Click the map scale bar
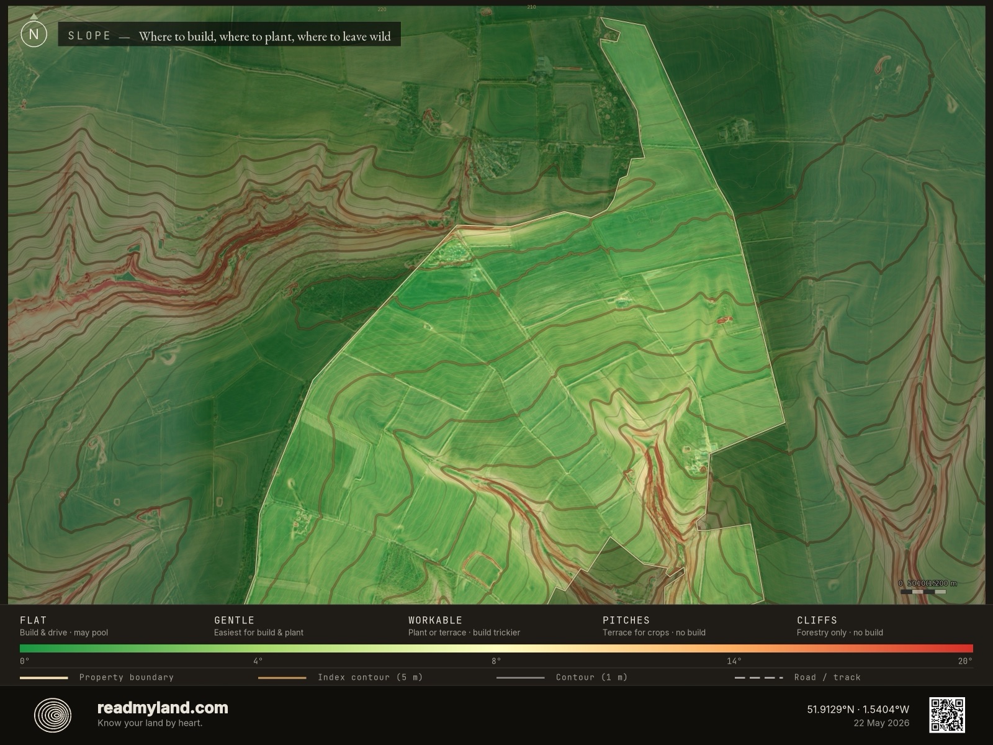The width and height of the screenshot is (993, 745). pos(923,591)
